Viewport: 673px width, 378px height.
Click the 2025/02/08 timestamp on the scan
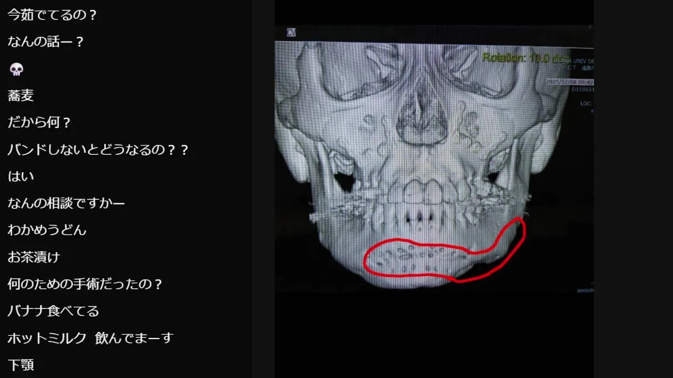pos(570,82)
